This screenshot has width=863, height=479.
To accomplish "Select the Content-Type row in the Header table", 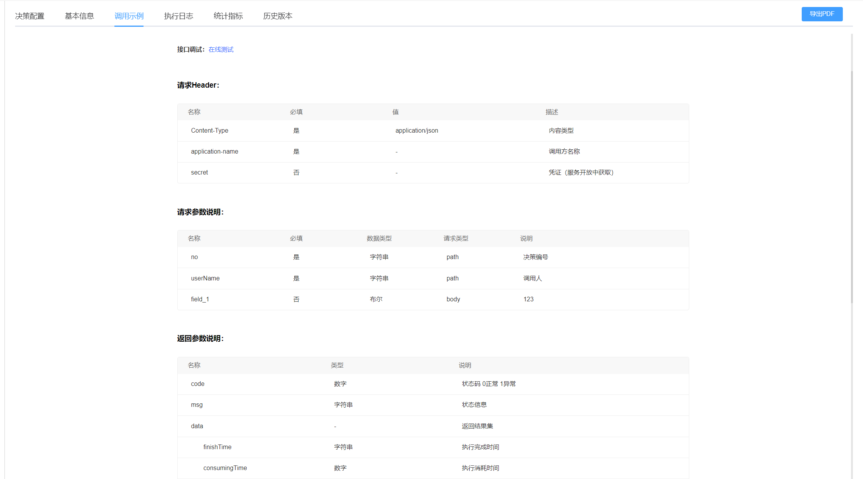I will 209,131.
